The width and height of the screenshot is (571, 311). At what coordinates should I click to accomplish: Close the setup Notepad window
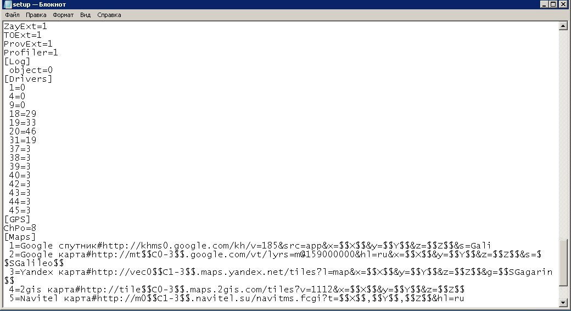tap(563, 4)
